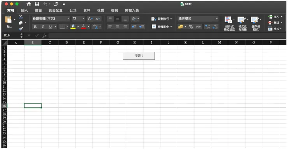Screen dimensions: 288x150
Task: Cut selection with the scissors icon
Action: (x=21, y=17)
